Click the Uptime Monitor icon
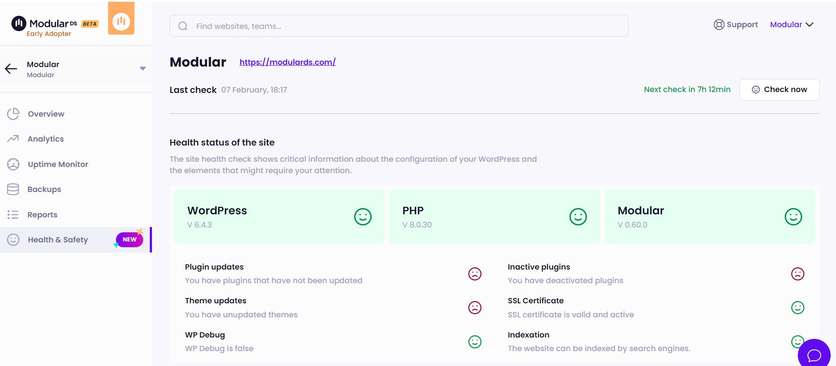The image size is (836, 366). click(13, 164)
